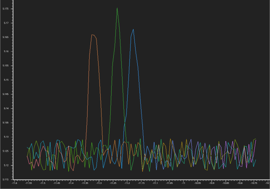The height and width of the screenshot is (189, 270).
Task: Select the -11.6 x-axis tick label
Action: tap(14, 183)
